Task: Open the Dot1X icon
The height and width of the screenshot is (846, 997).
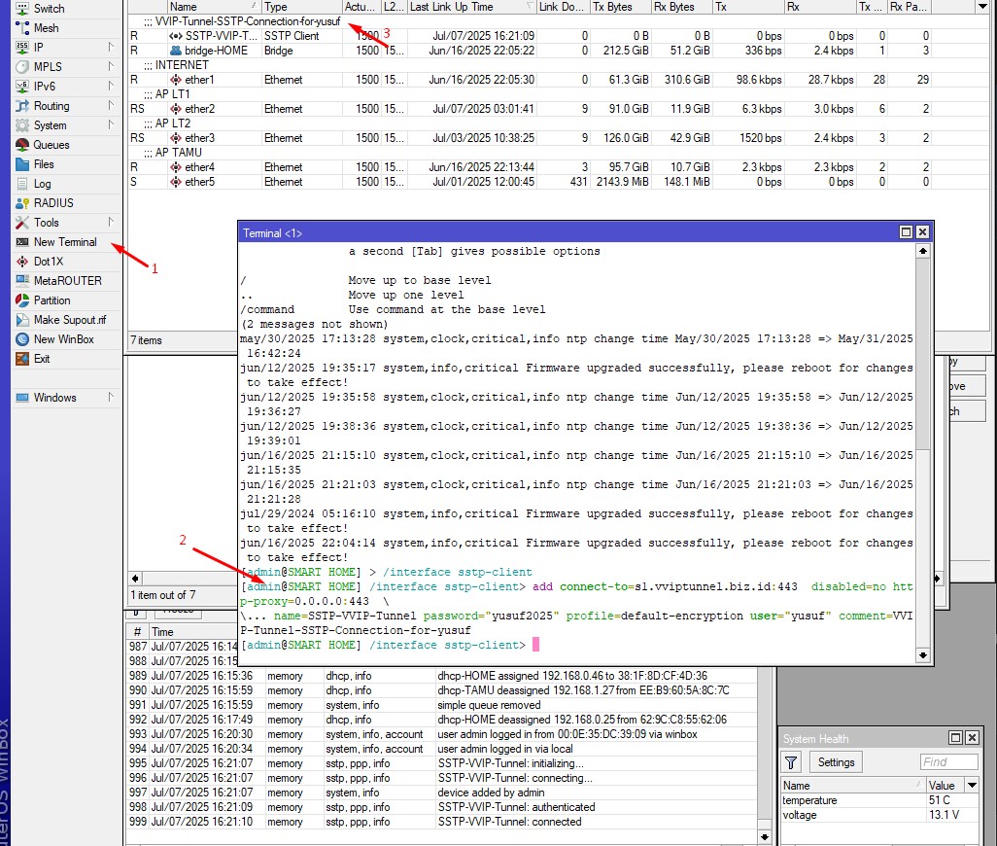Action: (x=22, y=262)
